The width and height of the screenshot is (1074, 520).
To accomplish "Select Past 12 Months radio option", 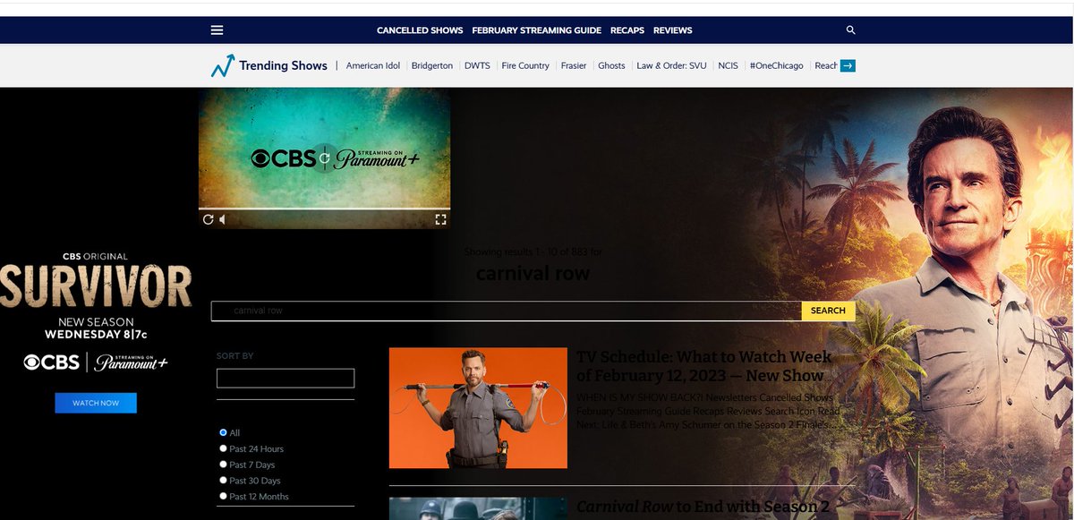I will coord(223,496).
